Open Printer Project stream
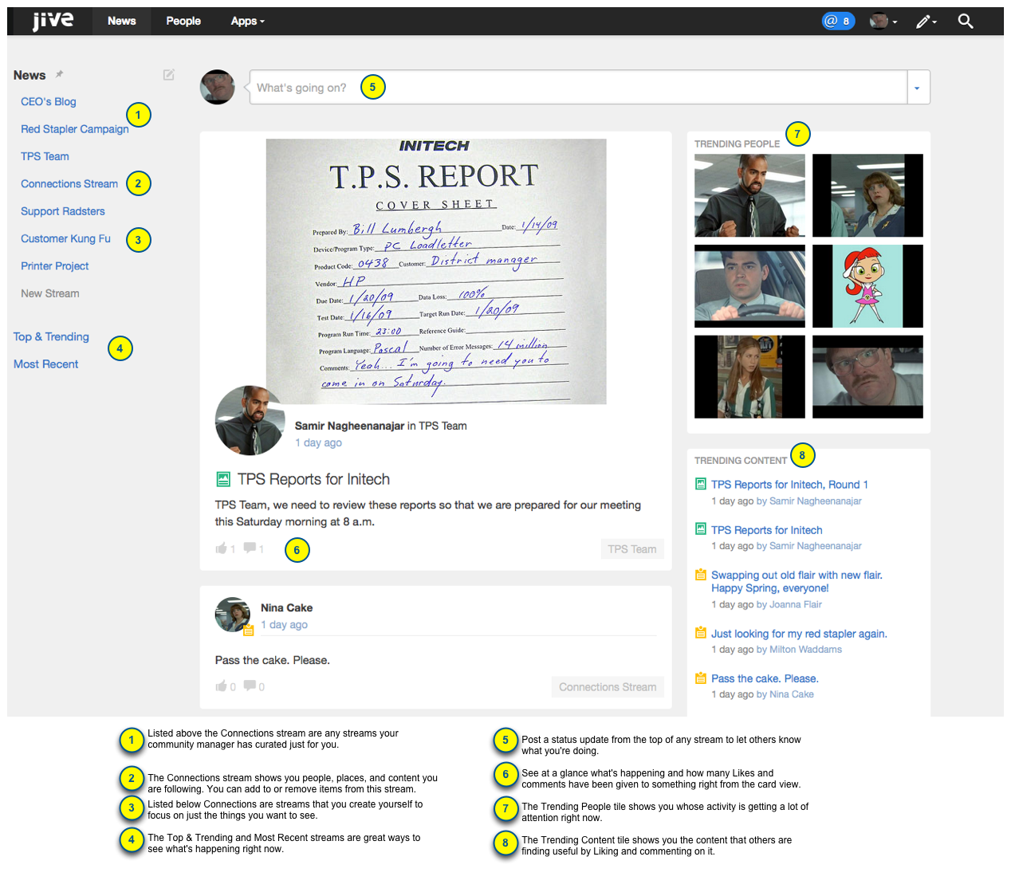The height and width of the screenshot is (896, 1011). [54, 266]
